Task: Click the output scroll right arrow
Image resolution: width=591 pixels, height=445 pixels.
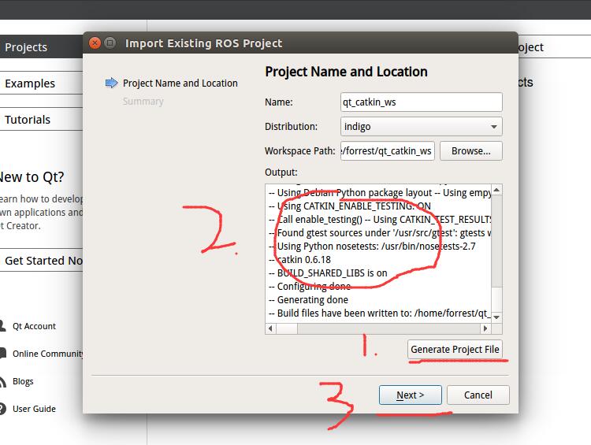Action: coord(485,328)
